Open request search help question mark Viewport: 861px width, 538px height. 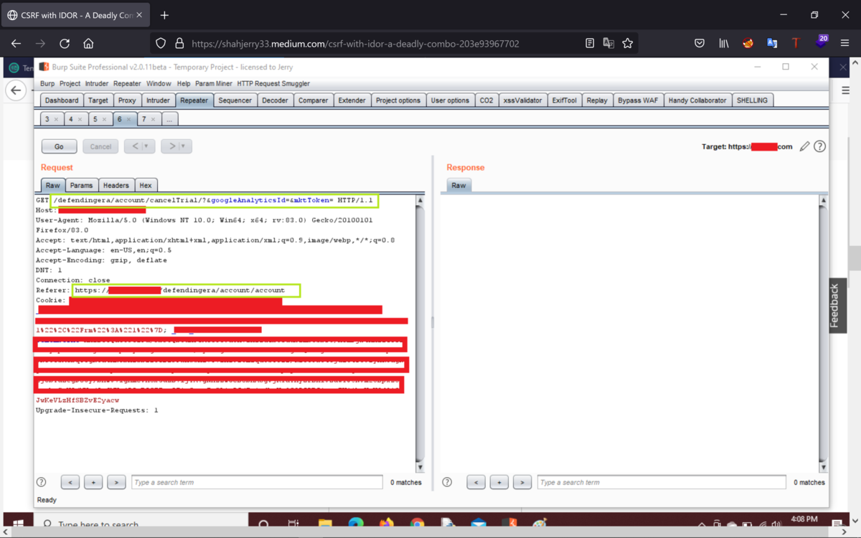[42, 482]
